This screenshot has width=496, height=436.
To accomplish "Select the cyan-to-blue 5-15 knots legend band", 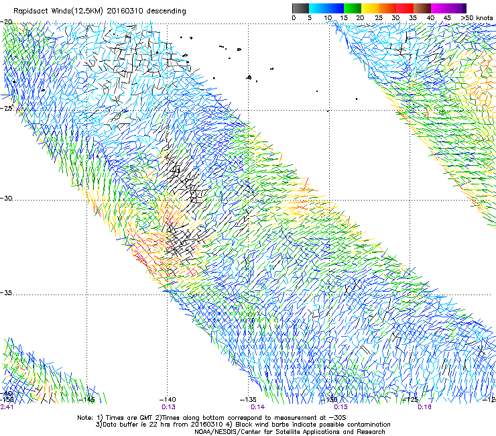I will click(326, 8).
